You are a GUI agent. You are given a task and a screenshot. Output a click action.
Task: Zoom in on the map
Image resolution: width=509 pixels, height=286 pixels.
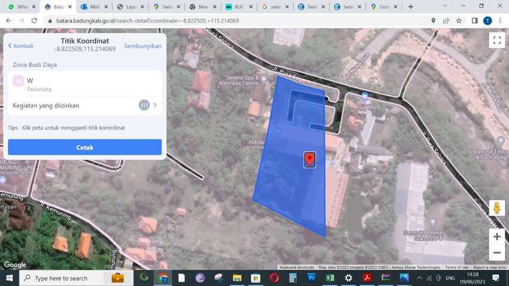pyautogui.click(x=496, y=236)
